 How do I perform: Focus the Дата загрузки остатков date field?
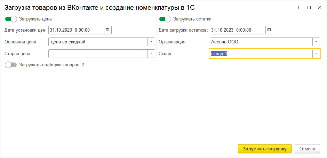(237, 30)
